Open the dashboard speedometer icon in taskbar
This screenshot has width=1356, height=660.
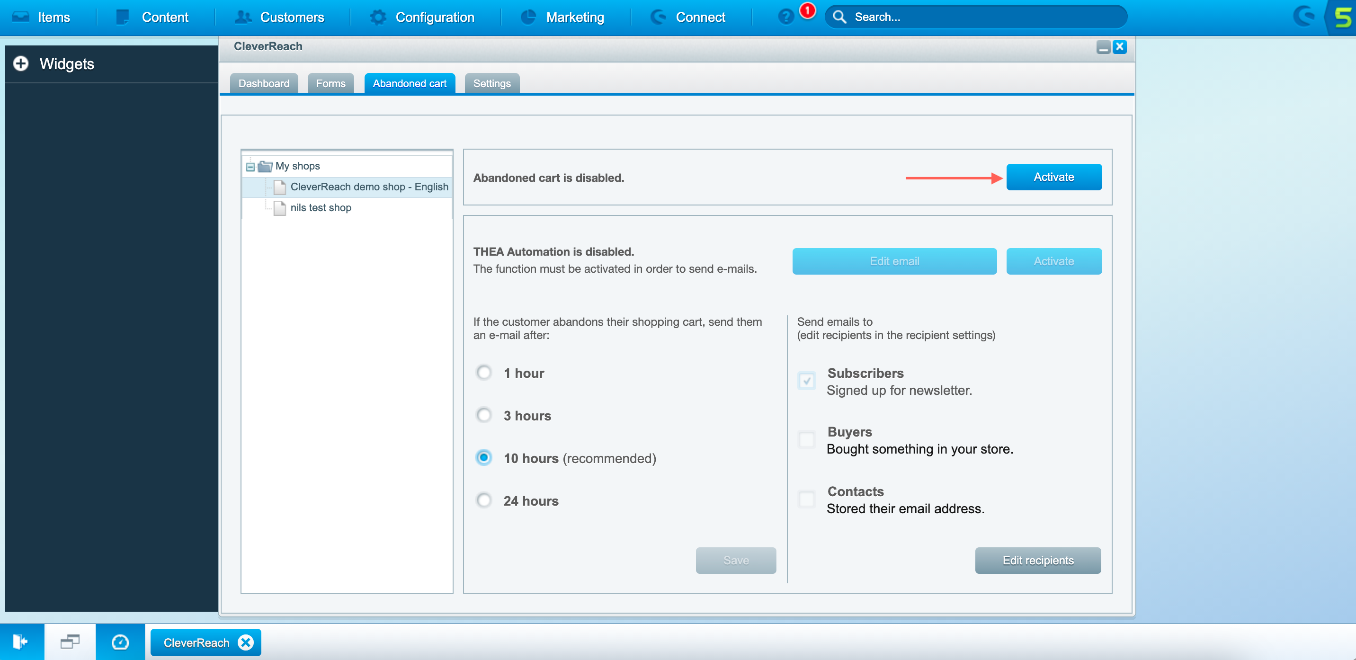pos(120,642)
